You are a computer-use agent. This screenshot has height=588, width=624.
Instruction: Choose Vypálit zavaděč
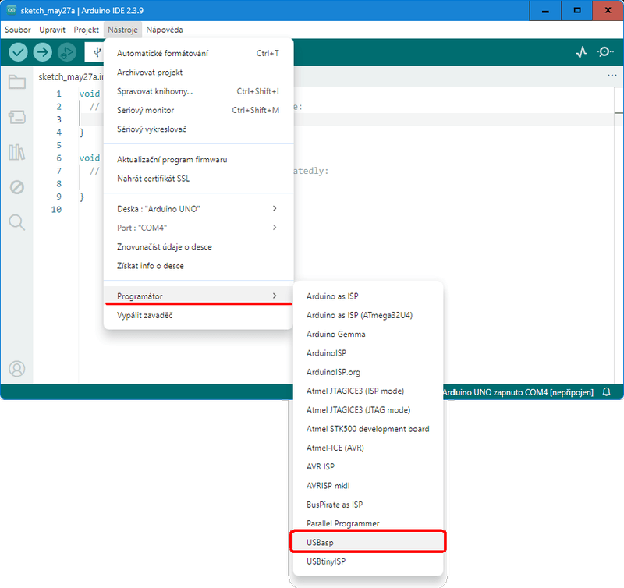198,315
